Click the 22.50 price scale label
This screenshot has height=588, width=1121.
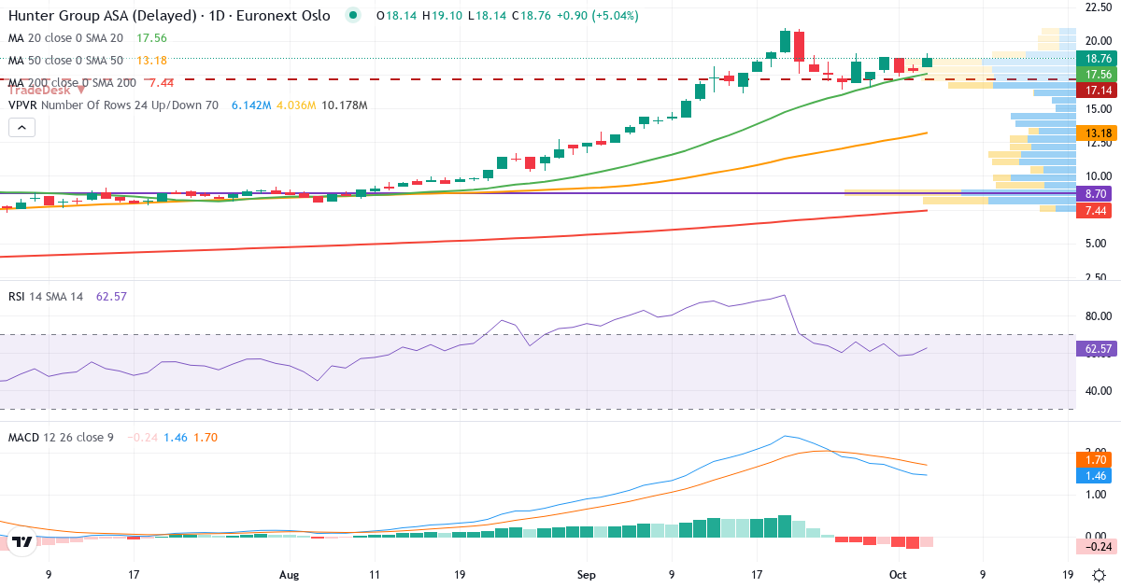pos(1097,7)
